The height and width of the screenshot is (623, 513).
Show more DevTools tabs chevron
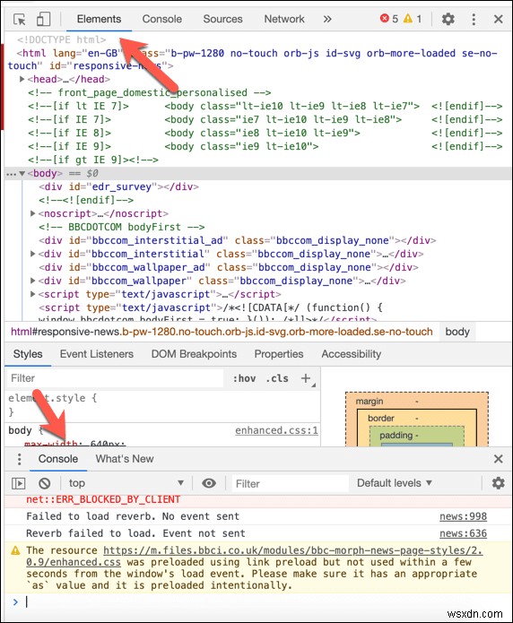[327, 19]
